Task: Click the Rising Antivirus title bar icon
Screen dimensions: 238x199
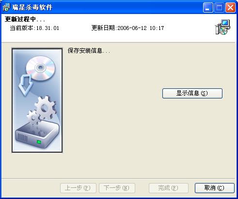Action: [x=6, y=7]
